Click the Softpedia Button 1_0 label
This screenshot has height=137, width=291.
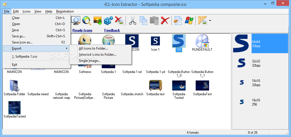[x=179, y=74]
